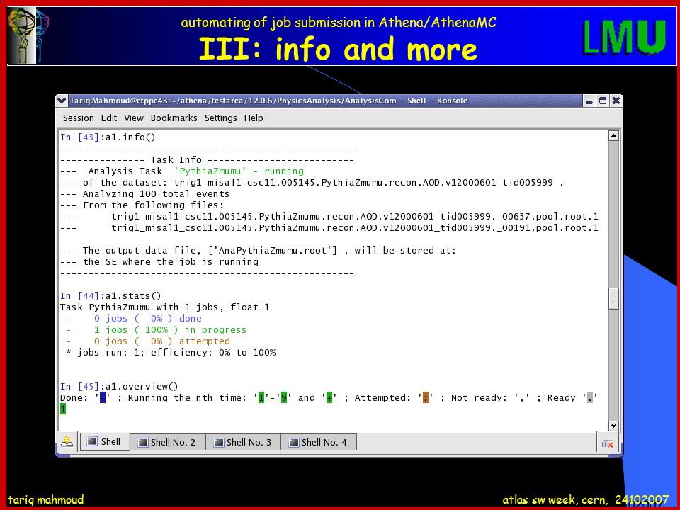The image size is (680, 510).
Task: Click the terminal icon on Shell tab
Action: 92,441
